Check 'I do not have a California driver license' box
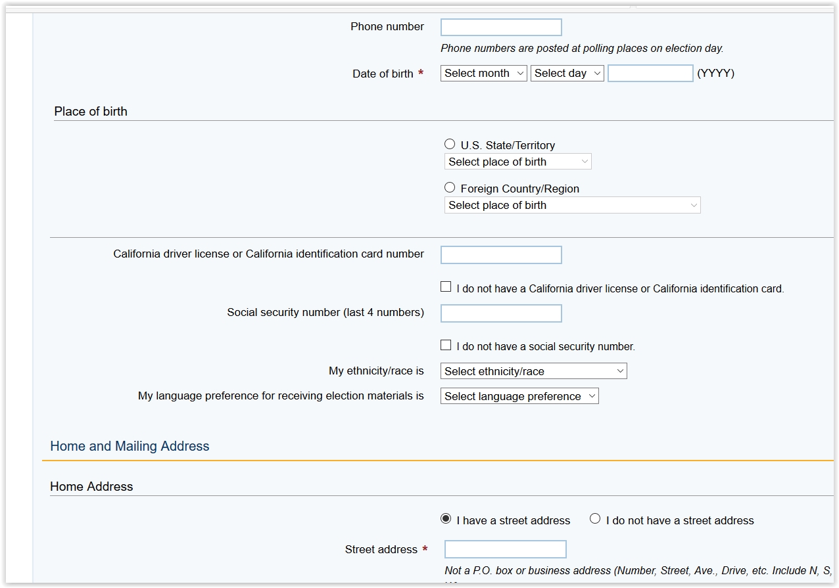Image resolution: width=839 pixels, height=588 pixels. coord(446,286)
